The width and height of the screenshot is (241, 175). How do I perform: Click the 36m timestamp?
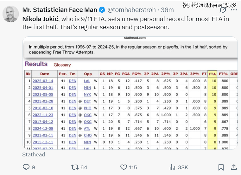tap(167, 10)
